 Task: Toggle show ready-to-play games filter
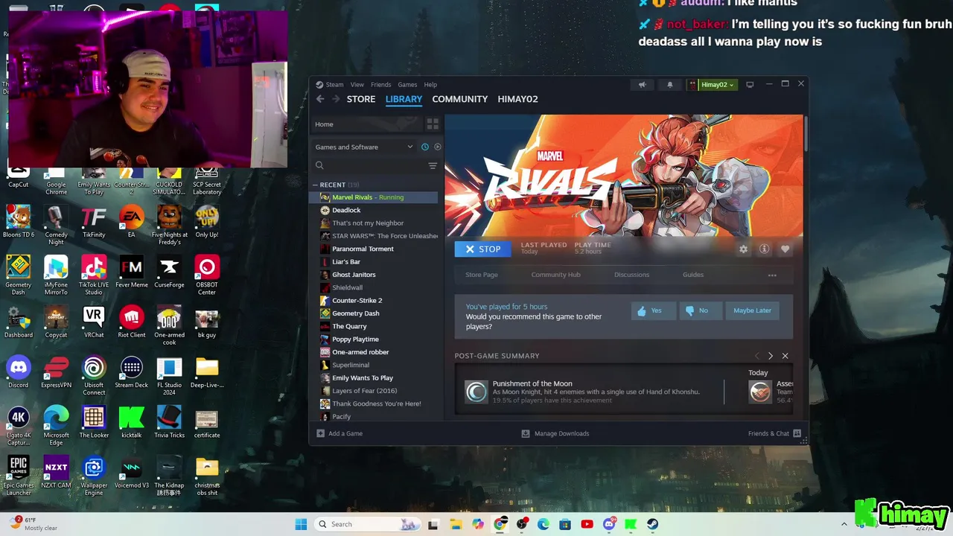click(438, 147)
